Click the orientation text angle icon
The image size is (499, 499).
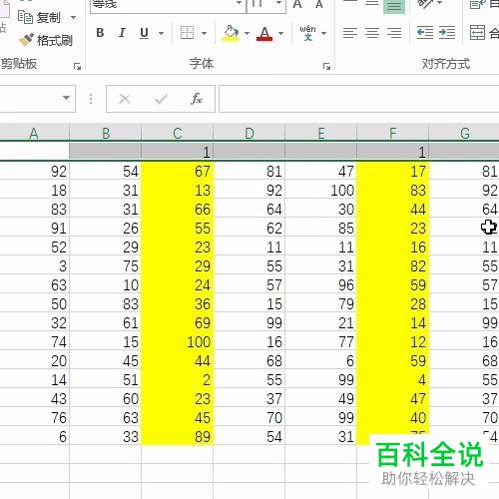pyautogui.click(x=426, y=4)
